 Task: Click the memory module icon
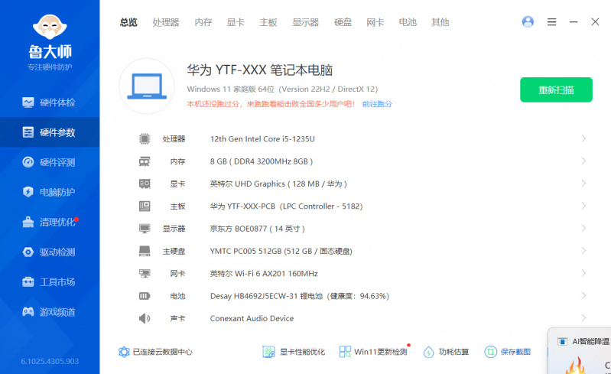pyautogui.click(x=145, y=161)
